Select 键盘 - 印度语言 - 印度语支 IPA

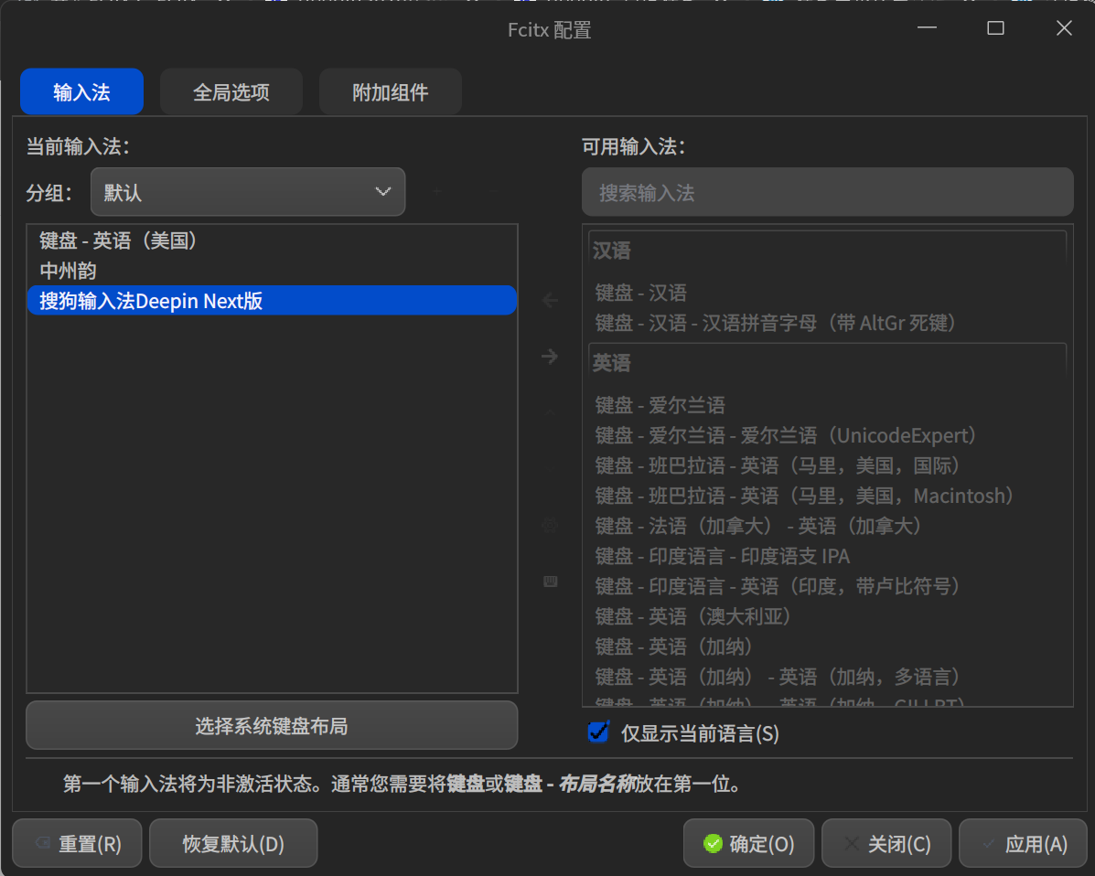point(828,556)
